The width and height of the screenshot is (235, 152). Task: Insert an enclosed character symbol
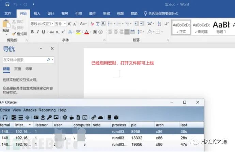[x=100, y=32]
